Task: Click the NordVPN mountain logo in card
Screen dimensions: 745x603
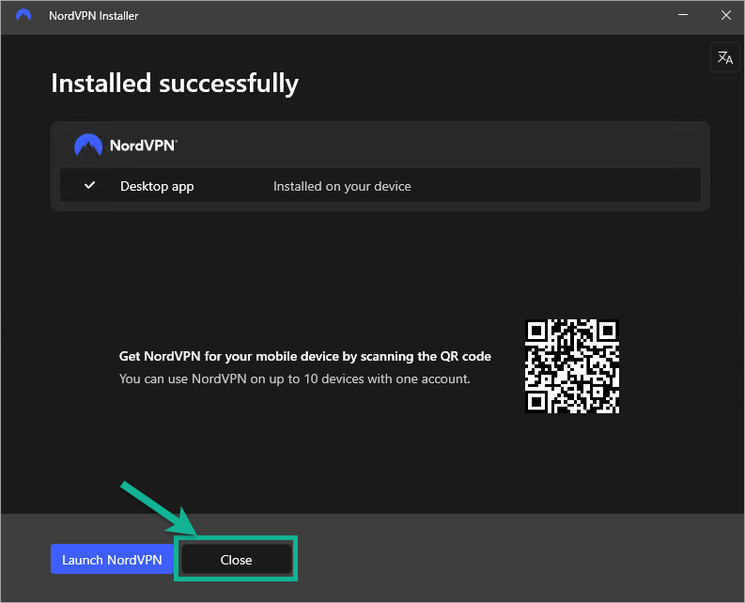Action: point(88,146)
